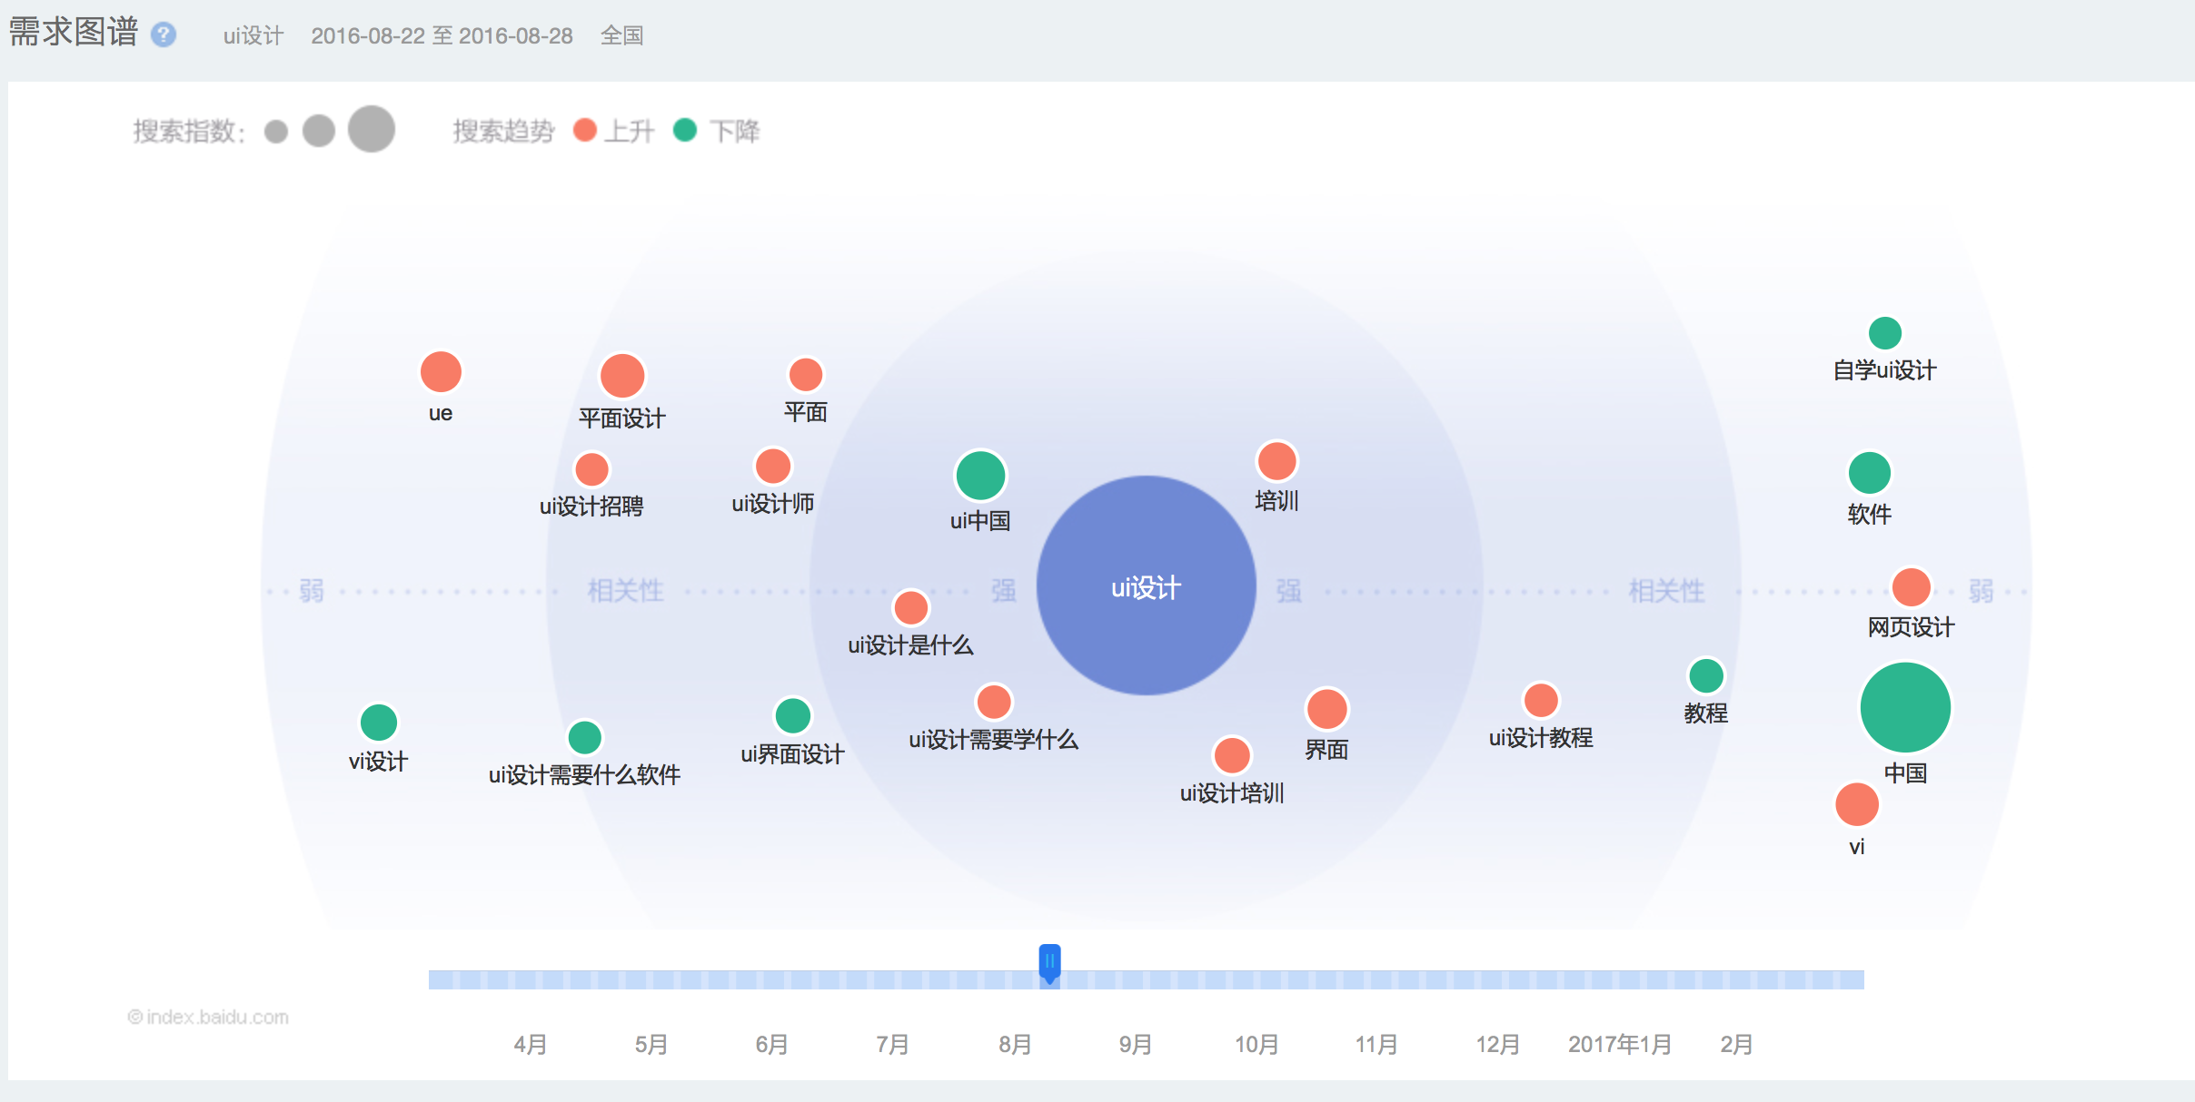The width and height of the screenshot is (2195, 1102).
Task: Select the orange 培训 bubble
Action: [1276, 461]
